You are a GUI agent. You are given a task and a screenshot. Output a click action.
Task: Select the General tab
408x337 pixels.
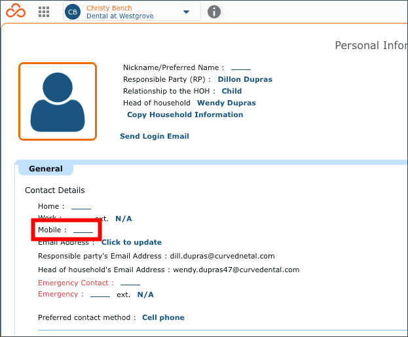pos(46,169)
